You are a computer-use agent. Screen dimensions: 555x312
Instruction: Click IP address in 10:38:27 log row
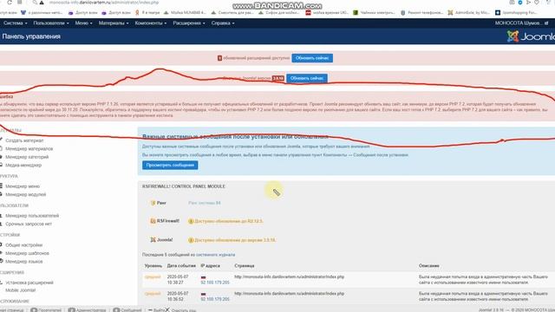tap(215, 283)
